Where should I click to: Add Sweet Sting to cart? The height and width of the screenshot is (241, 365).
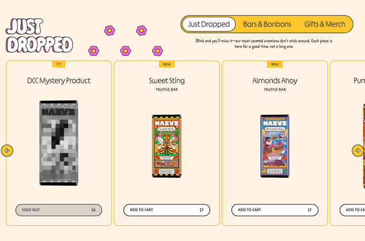click(x=167, y=210)
